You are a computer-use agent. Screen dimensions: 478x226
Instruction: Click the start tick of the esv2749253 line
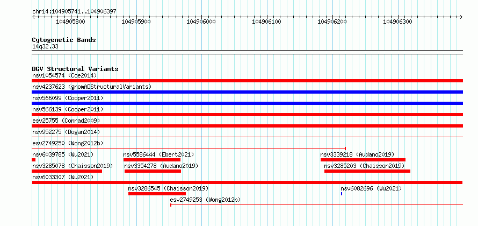coord(171,205)
